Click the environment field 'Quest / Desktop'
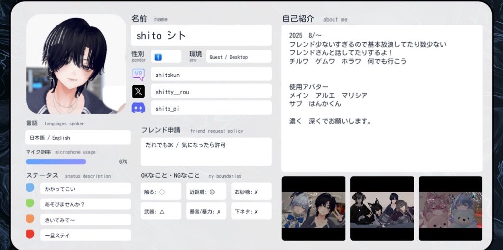 [x=239, y=57]
